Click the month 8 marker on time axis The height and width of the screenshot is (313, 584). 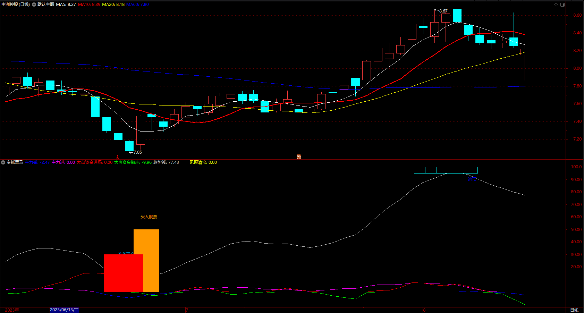(x=424, y=310)
